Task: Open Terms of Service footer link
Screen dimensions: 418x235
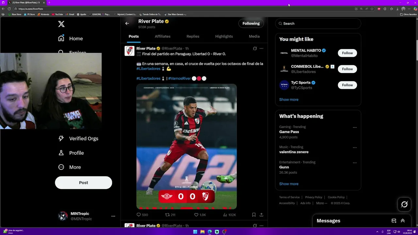Action: [x=289, y=197]
